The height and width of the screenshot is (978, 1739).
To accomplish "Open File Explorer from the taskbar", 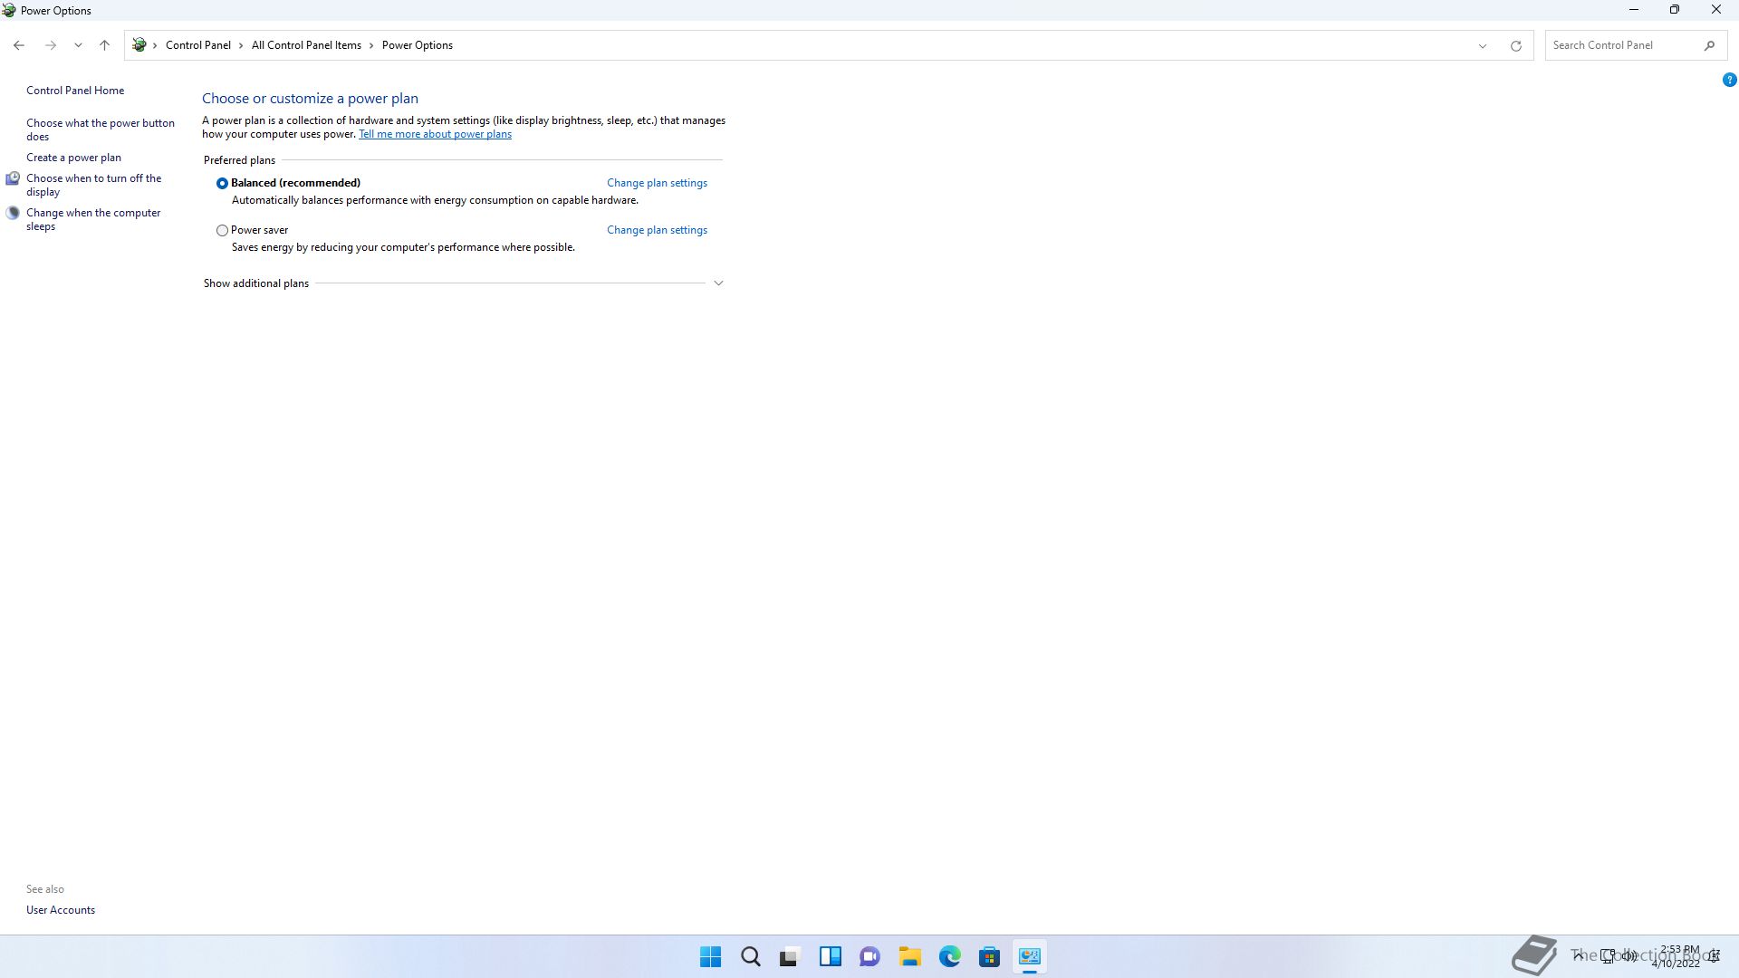I will pos(909,956).
